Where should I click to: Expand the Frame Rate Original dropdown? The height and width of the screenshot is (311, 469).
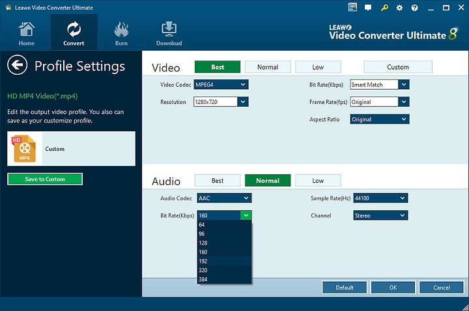click(404, 102)
